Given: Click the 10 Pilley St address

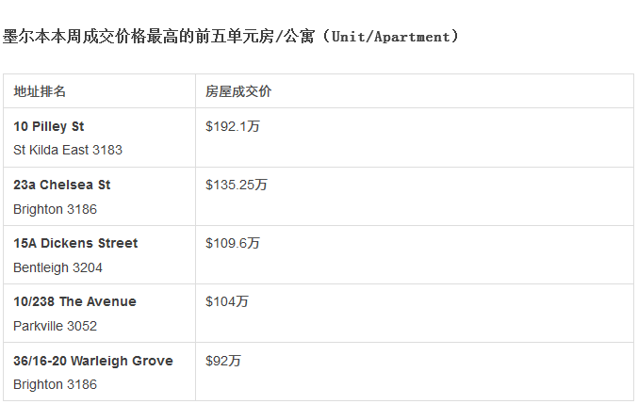Looking at the screenshot, I should [x=56, y=126].
